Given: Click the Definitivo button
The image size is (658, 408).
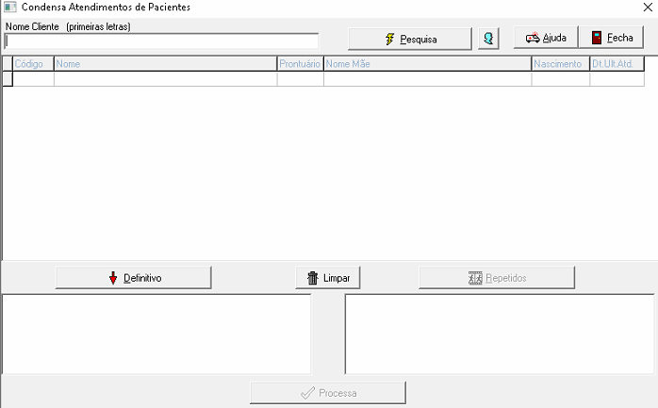Looking at the screenshot, I should [134, 278].
